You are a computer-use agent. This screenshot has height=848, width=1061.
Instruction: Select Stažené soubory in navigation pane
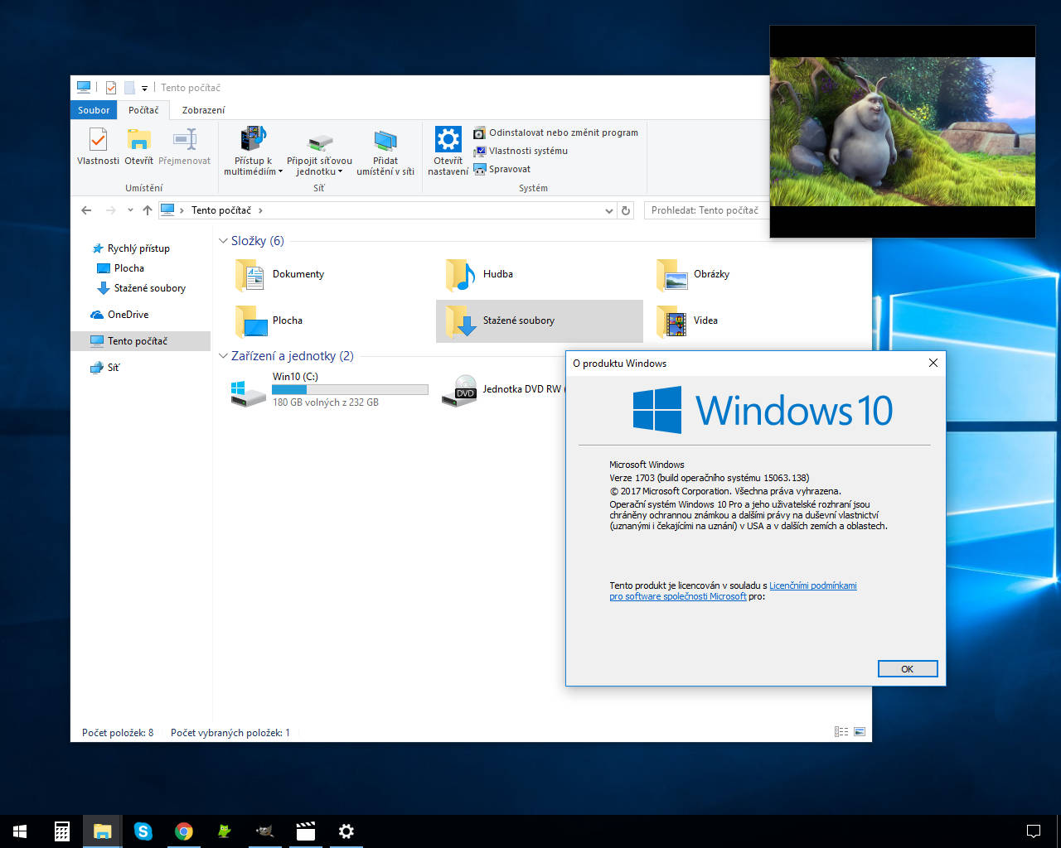(141, 288)
